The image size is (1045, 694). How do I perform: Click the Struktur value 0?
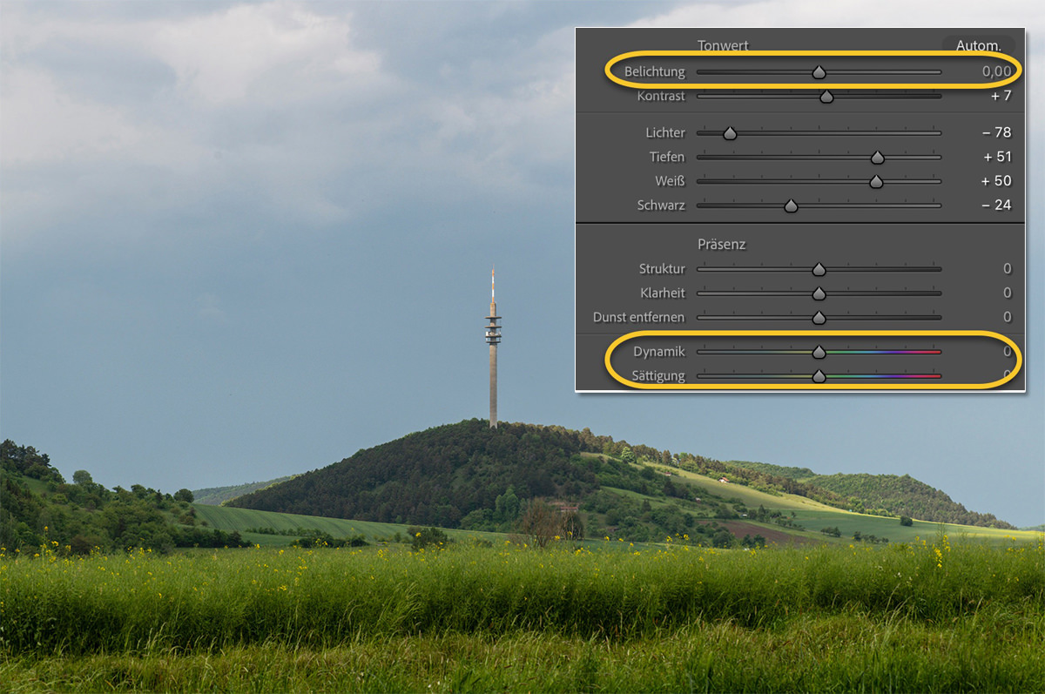tap(1008, 268)
